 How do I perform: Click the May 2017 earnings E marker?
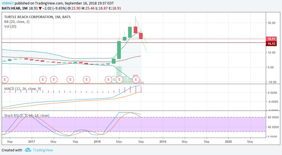pos(54,79)
